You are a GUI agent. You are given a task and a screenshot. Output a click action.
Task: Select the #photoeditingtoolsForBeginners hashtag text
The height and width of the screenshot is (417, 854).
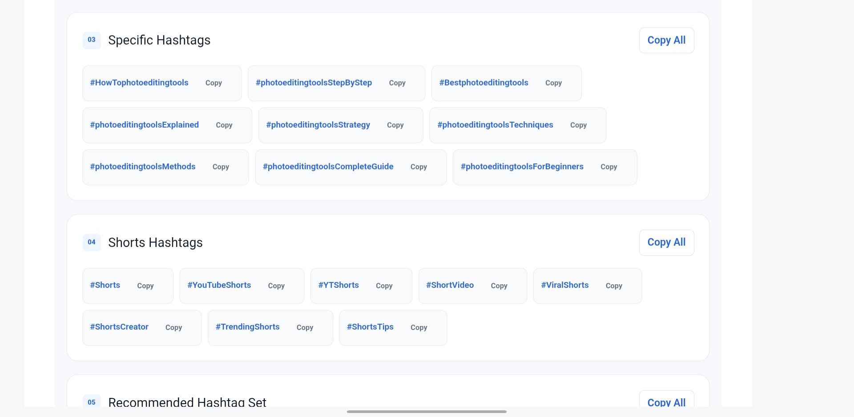coord(522,167)
